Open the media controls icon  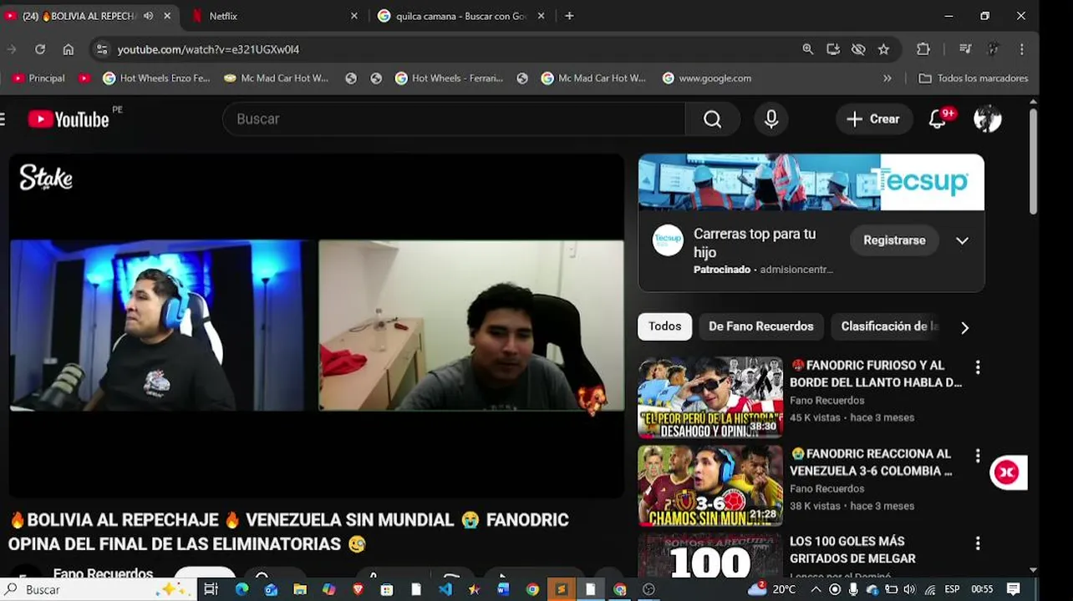pyautogui.click(x=965, y=49)
